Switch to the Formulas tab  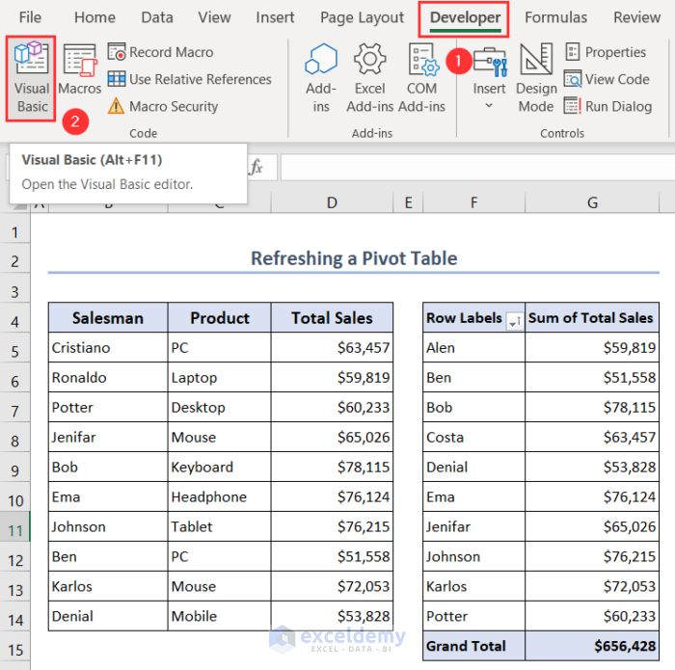555,17
